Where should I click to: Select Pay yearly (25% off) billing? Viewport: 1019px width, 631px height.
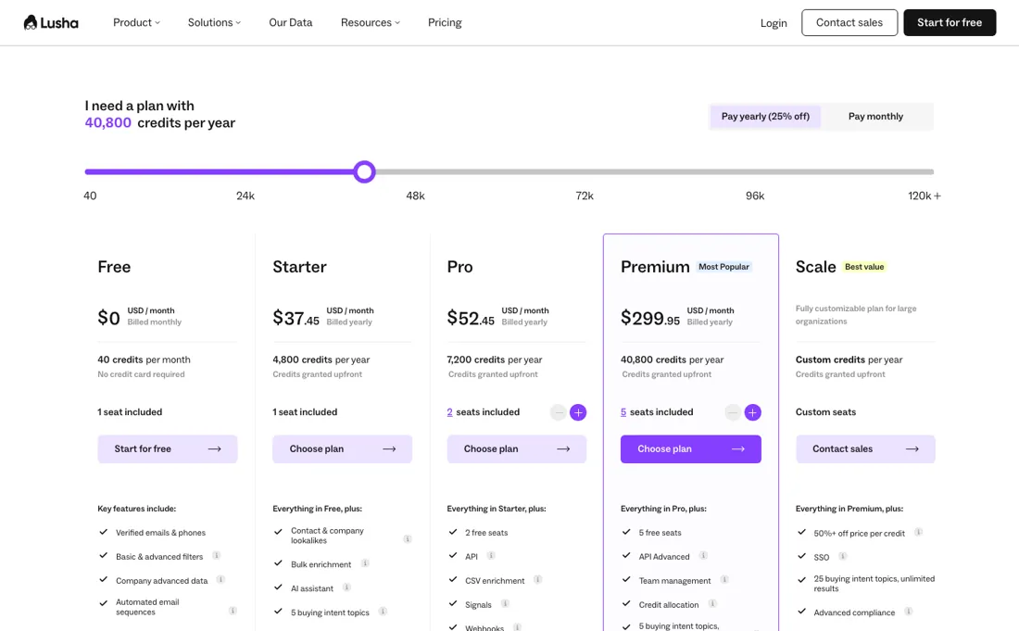pos(765,117)
